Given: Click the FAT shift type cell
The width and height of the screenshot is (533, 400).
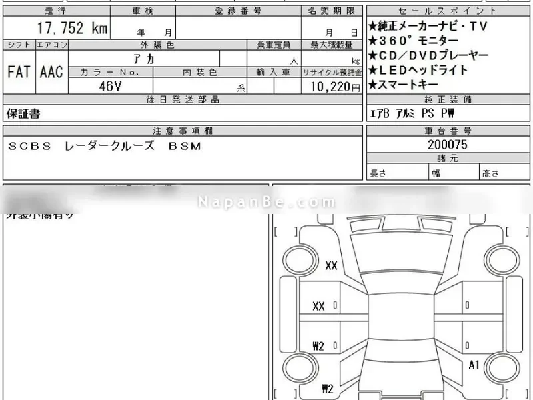Looking at the screenshot, I should point(19,72).
